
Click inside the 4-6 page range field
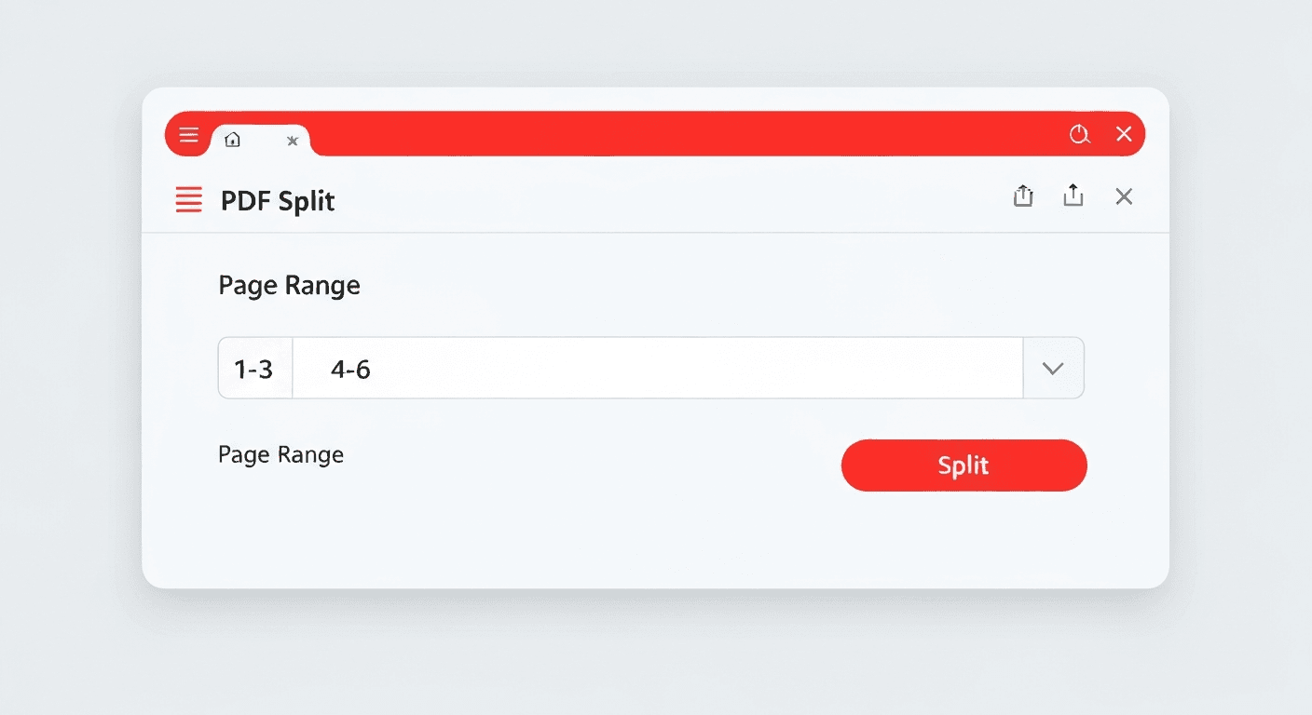point(559,369)
